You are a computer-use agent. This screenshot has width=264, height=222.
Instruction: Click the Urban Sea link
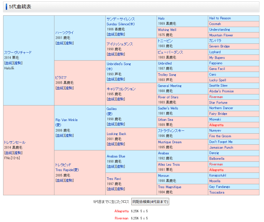(165, 120)
